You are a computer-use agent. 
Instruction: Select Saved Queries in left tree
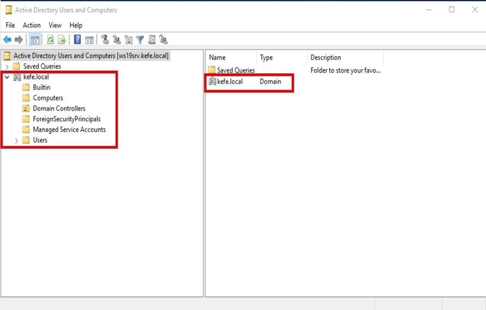42,66
